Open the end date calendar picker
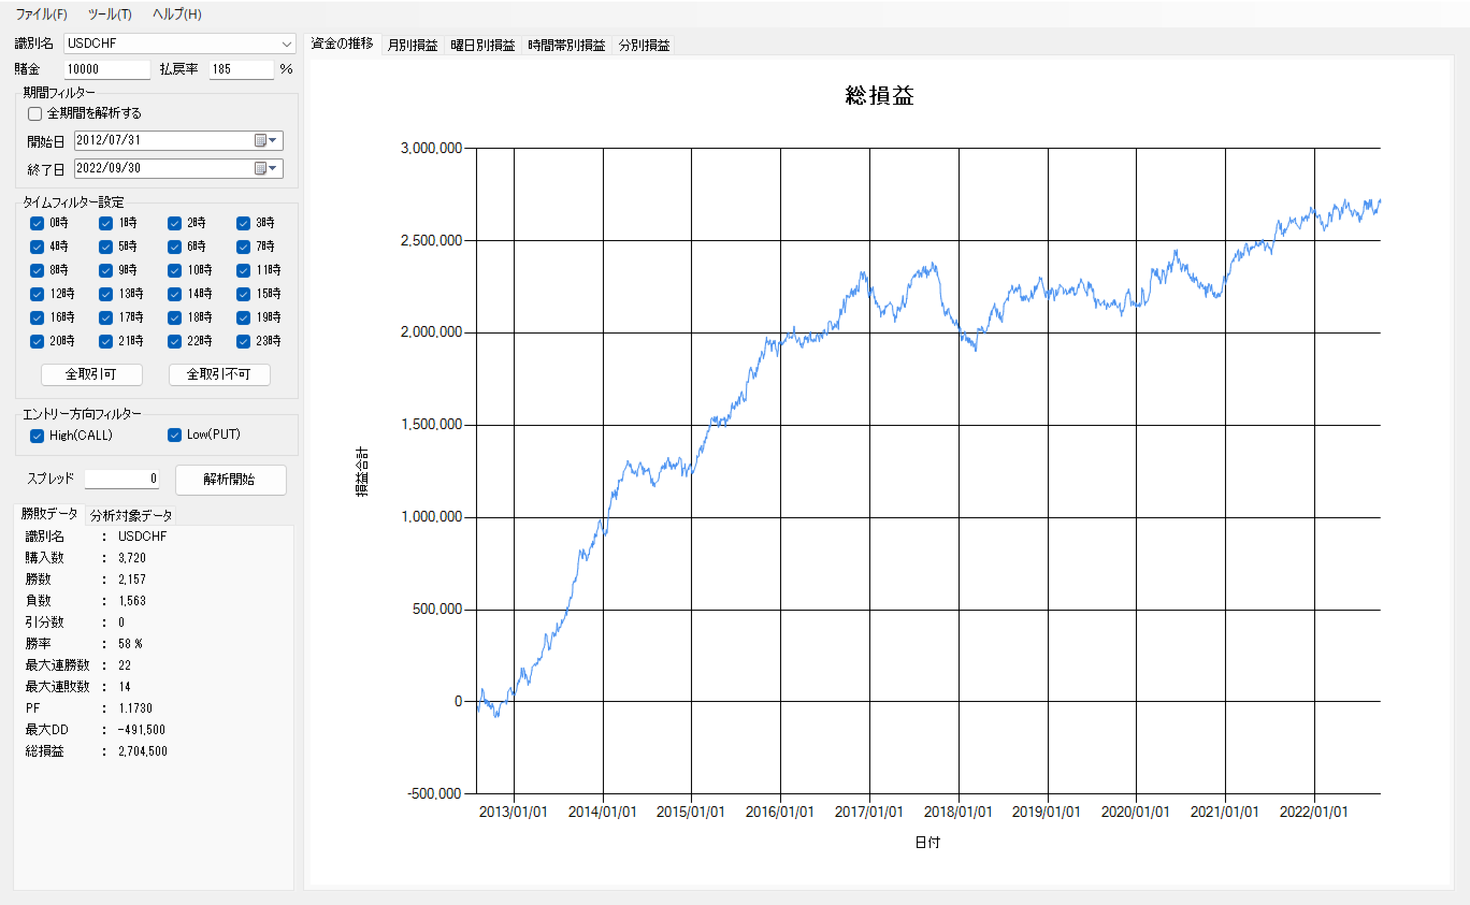The image size is (1470, 905). (x=260, y=168)
